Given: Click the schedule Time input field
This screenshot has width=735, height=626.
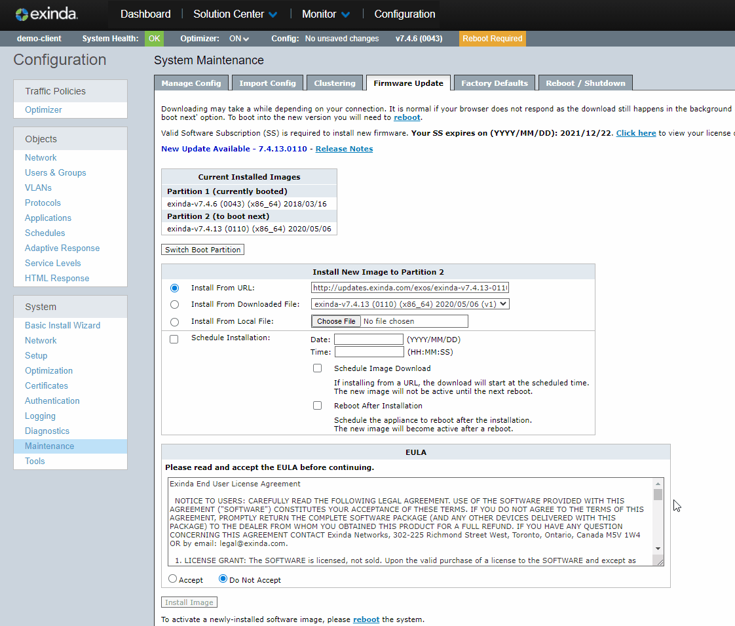Looking at the screenshot, I should (x=369, y=352).
